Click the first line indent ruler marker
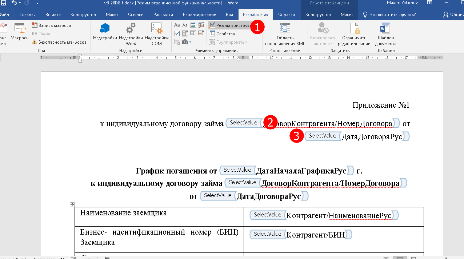 [x=80, y=55]
